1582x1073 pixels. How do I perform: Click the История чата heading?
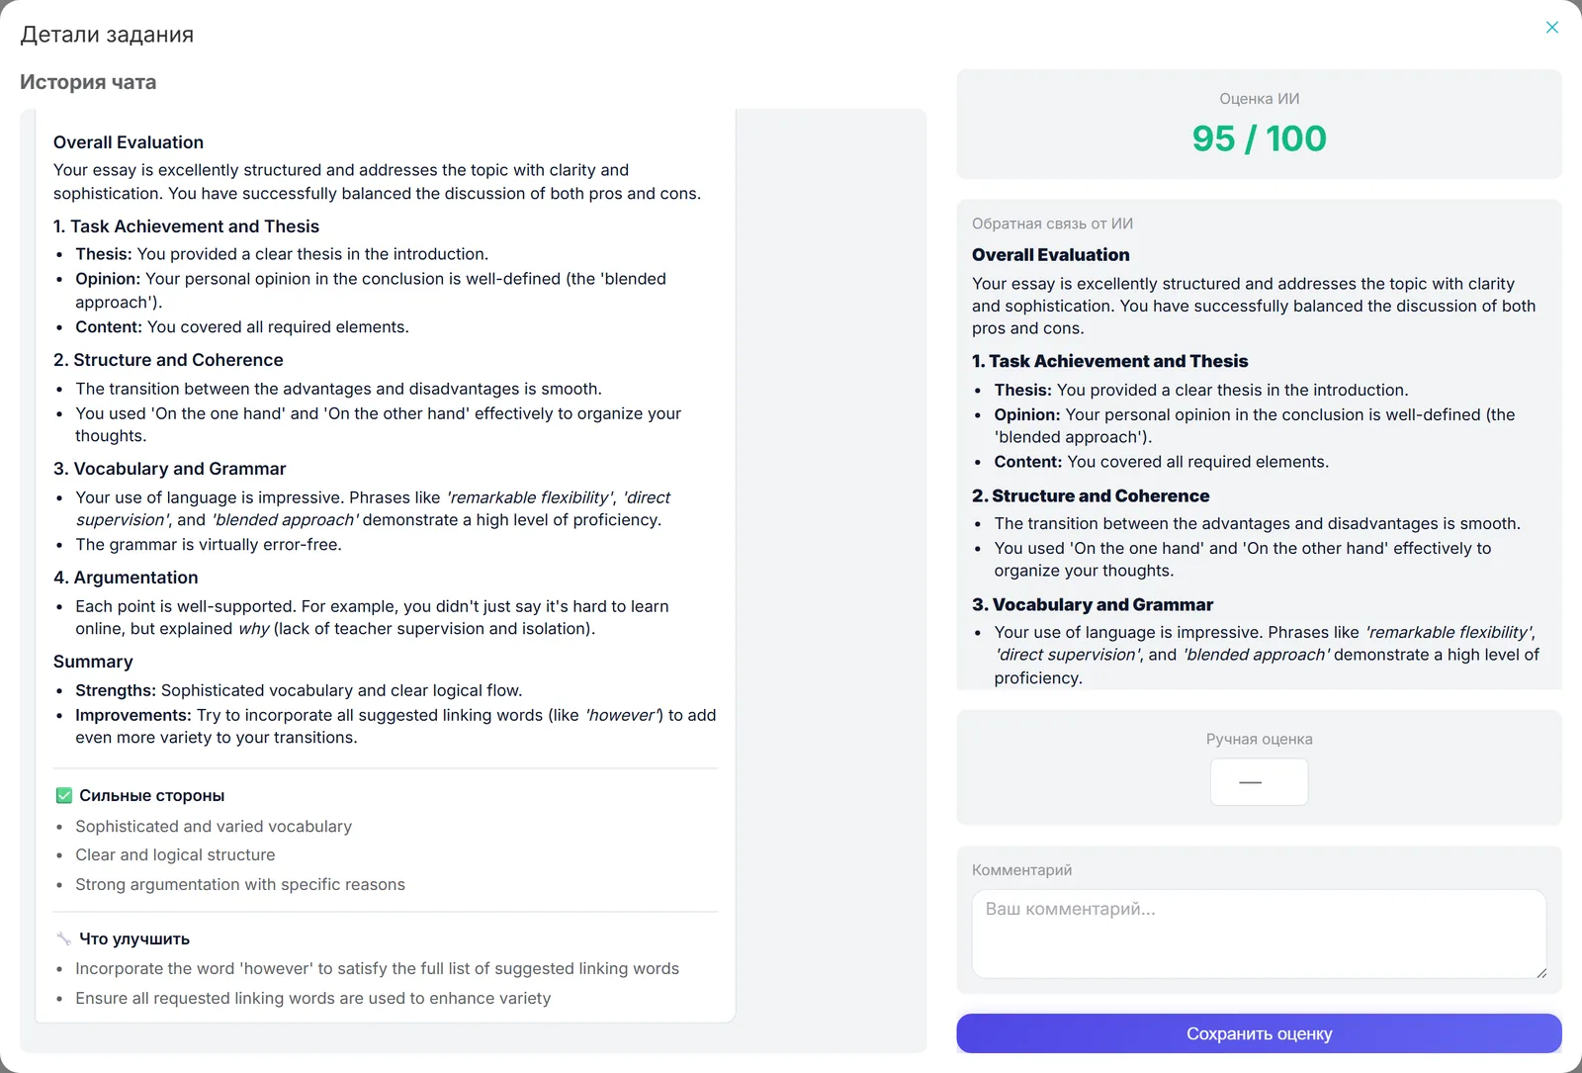pyautogui.click(x=88, y=82)
